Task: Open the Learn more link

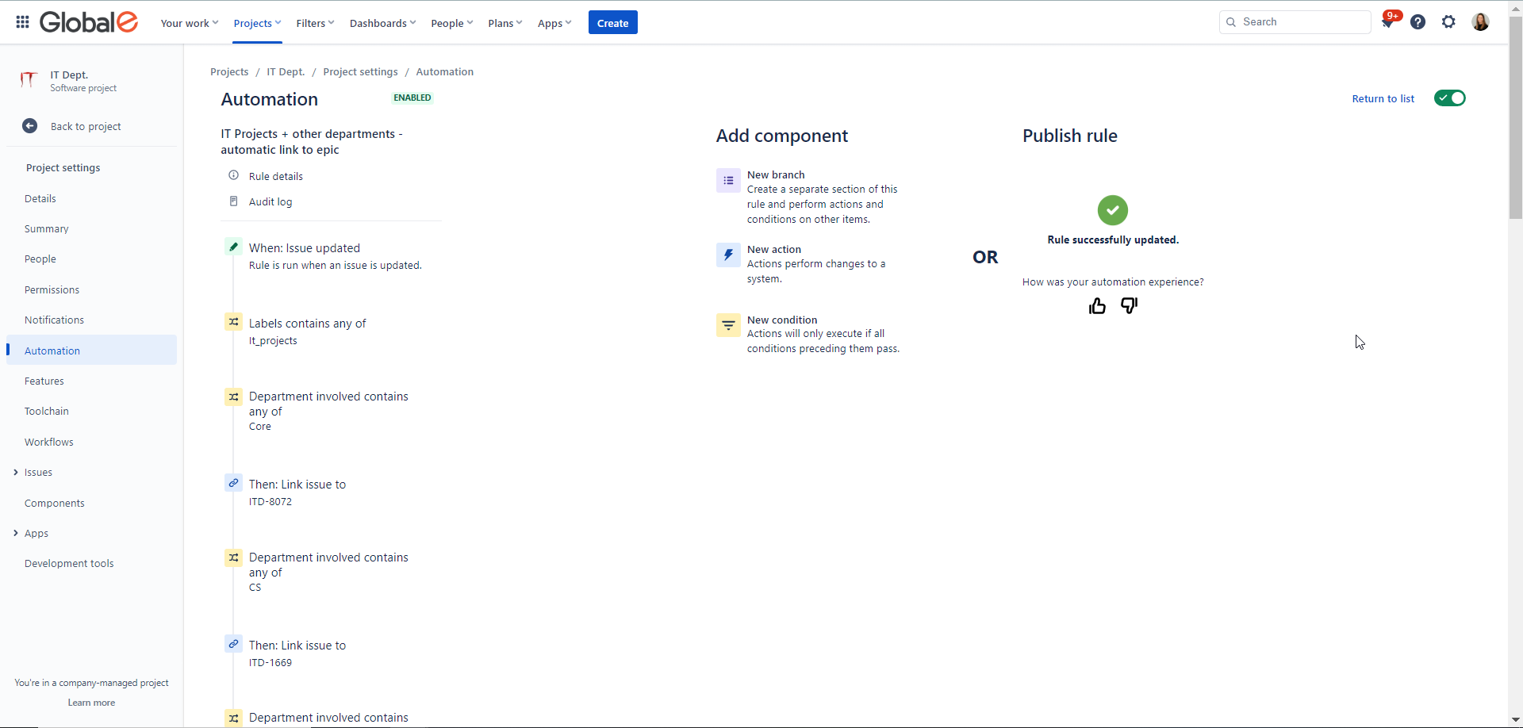Action: (91, 703)
